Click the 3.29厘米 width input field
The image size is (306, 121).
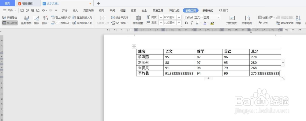click(x=170, y=23)
